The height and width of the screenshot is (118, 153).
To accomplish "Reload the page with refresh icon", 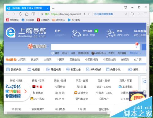I will (x=21, y=14).
